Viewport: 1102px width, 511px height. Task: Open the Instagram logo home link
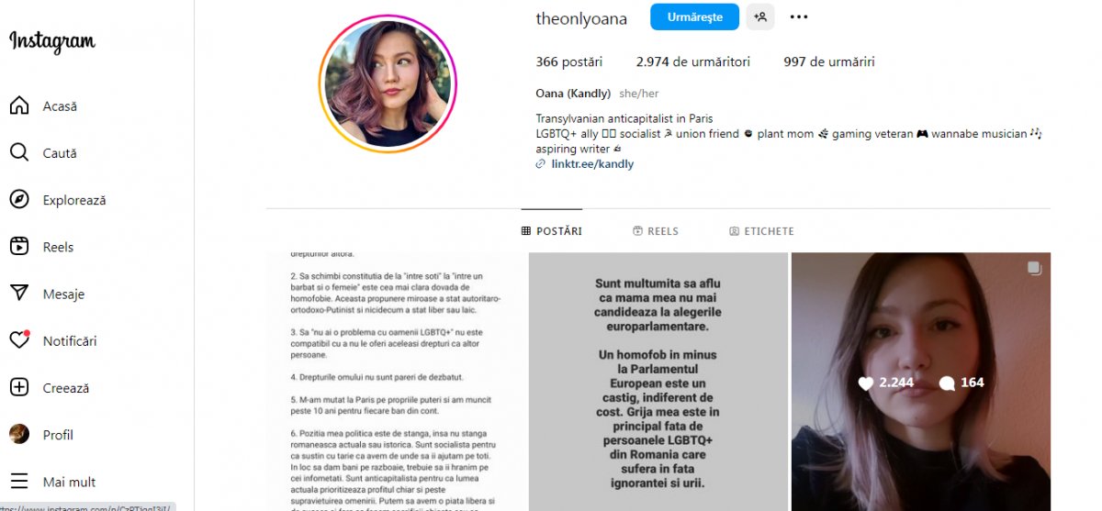click(x=52, y=42)
